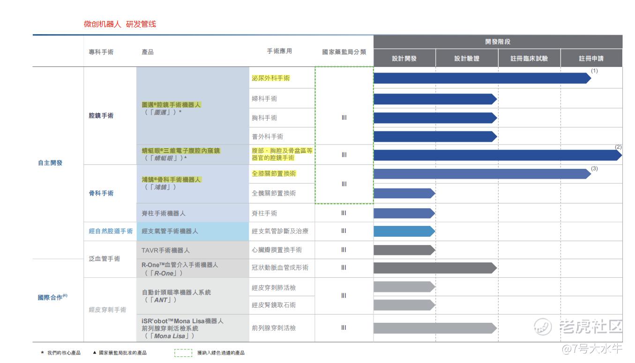Click the progress bar for 腹部、胸腔及骨盆區 row
This screenshot has width=635, height=363.
pyautogui.click(x=498, y=155)
